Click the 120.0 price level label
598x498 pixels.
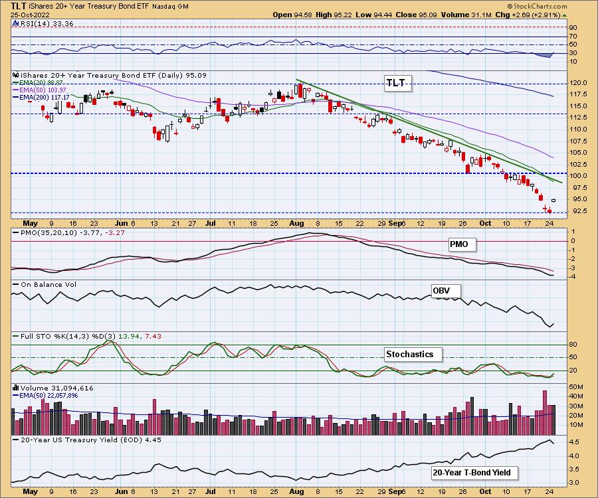tap(579, 83)
